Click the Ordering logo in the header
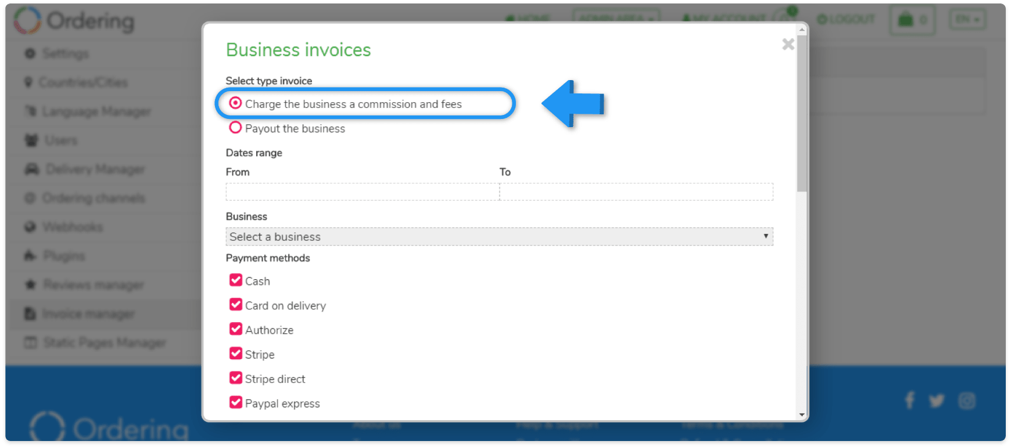Viewport: 1011px width, 448px height. click(x=74, y=21)
